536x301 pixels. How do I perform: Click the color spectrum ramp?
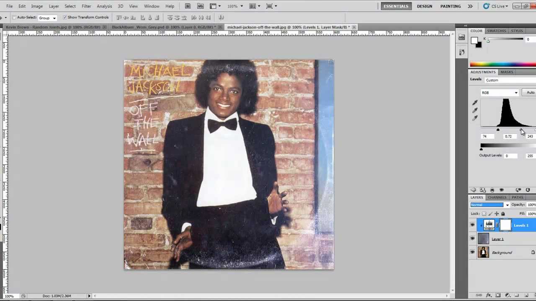pos(503,64)
